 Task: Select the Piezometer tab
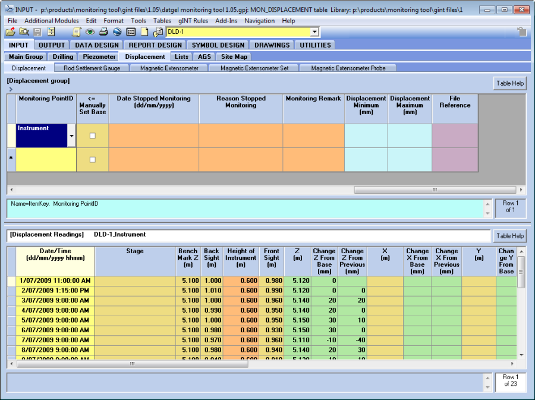coord(99,56)
